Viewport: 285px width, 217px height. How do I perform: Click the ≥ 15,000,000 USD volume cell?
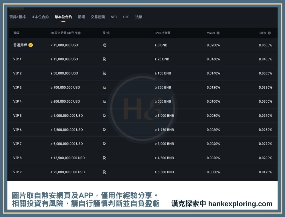pyautogui.click(x=64, y=59)
